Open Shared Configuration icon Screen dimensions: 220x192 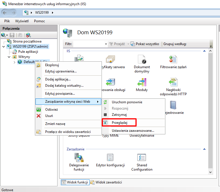142,158
